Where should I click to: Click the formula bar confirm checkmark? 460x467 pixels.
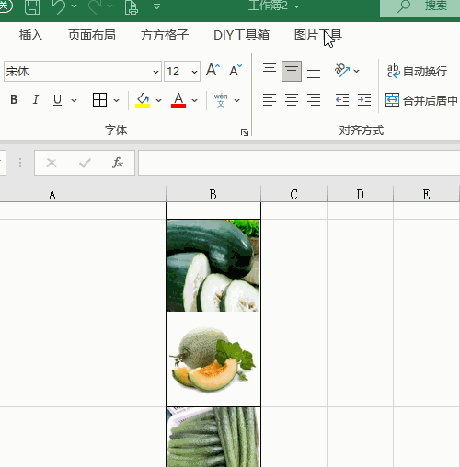click(85, 163)
